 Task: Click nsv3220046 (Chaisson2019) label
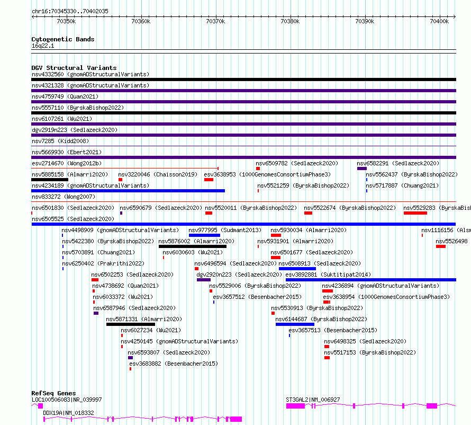coord(158,174)
